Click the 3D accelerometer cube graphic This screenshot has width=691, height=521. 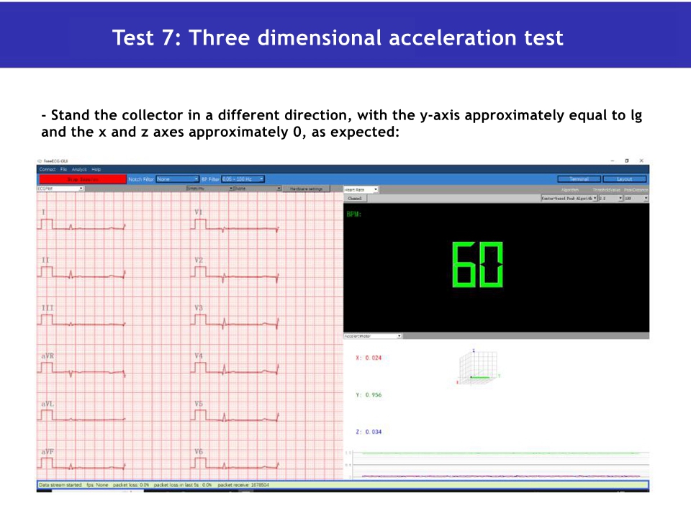pyautogui.click(x=476, y=367)
